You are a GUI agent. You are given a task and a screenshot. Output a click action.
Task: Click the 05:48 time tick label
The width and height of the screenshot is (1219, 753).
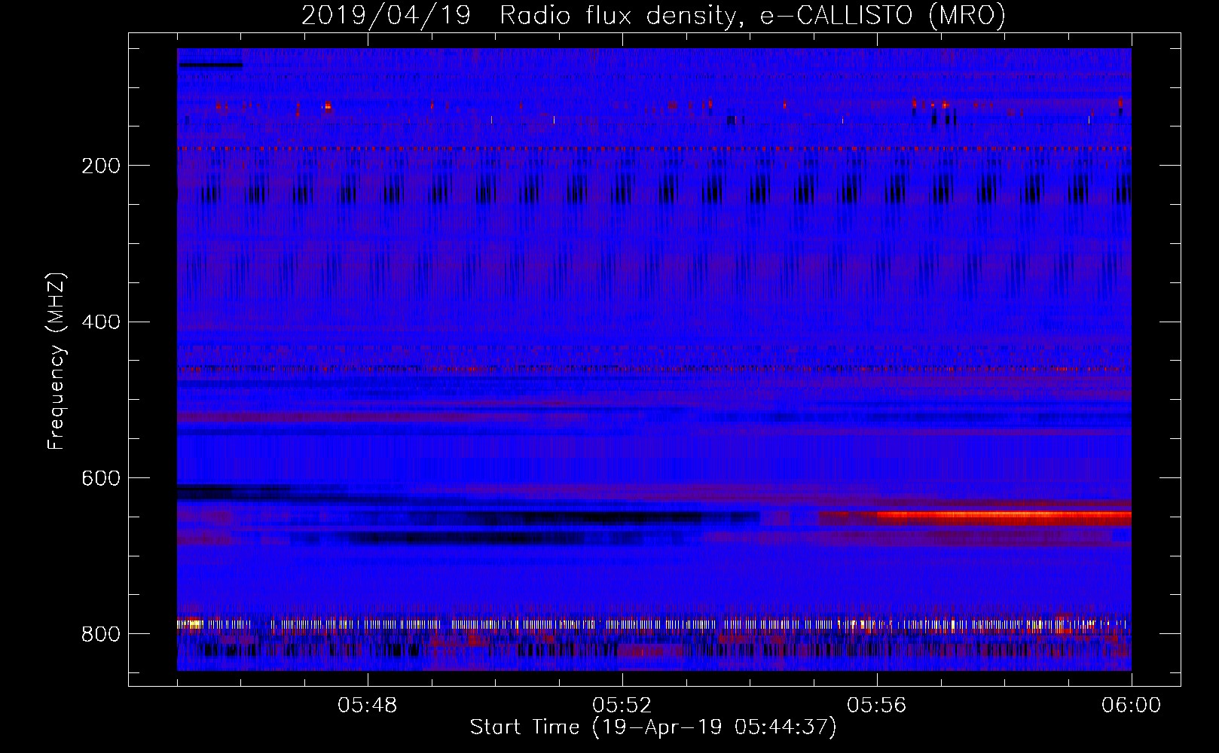point(368,706)
